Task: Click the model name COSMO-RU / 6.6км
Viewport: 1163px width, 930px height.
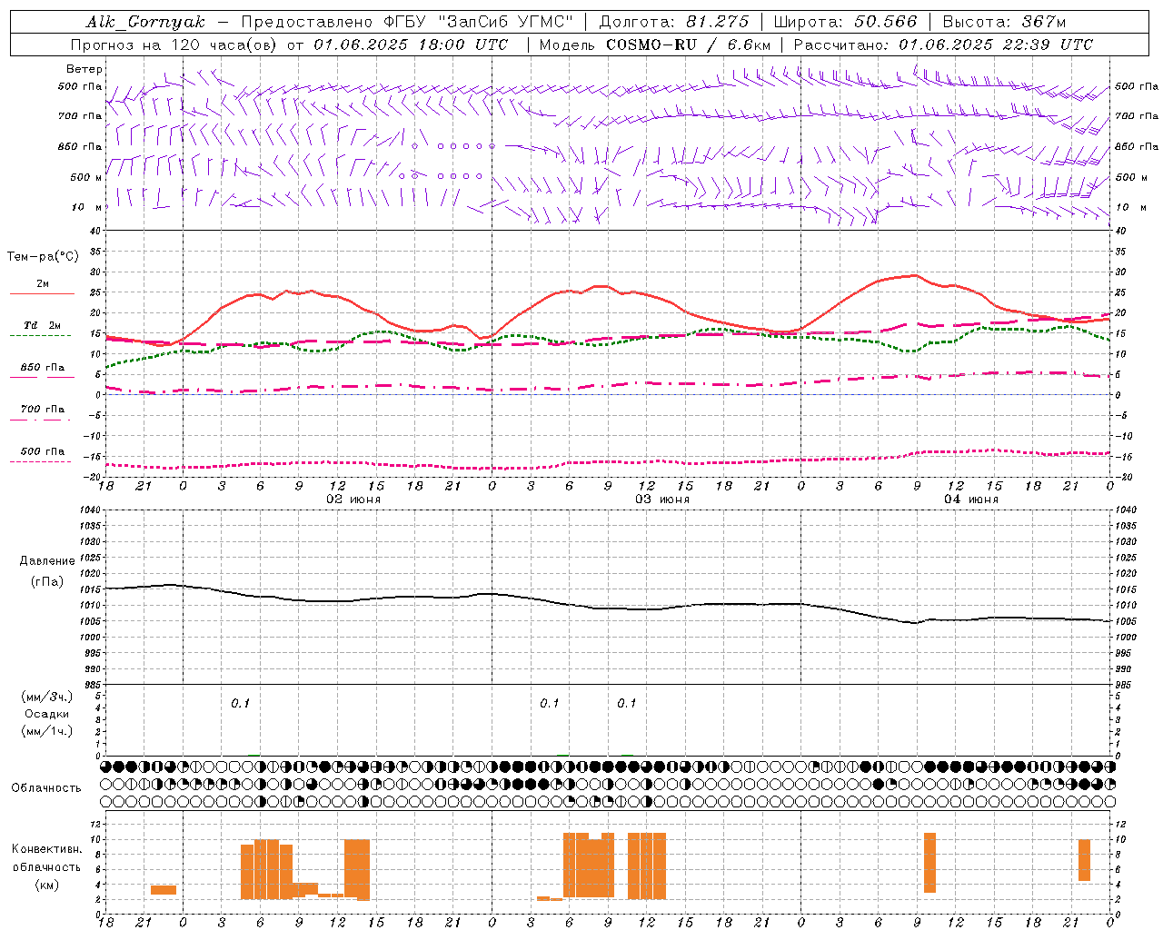Action: (688, 45)
